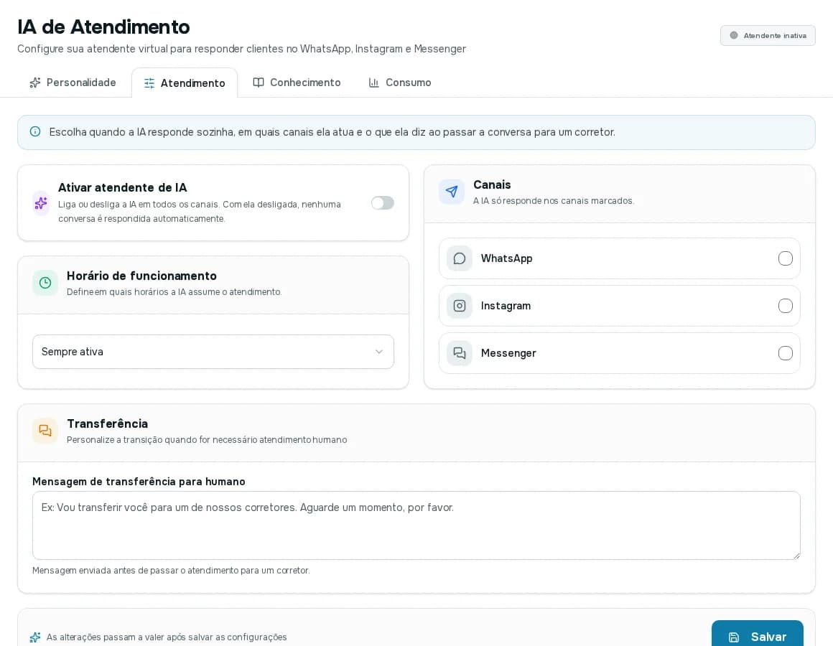Click the sliders icon on the Atendimento tab
Viewport: 833px width, 646px height.
tap(149, 83)
